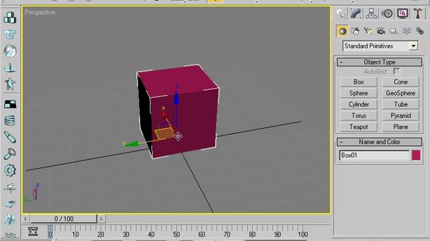Click the reactor Toy Car icon
This screenshot has width=430, height=241.
pos(10,204)
